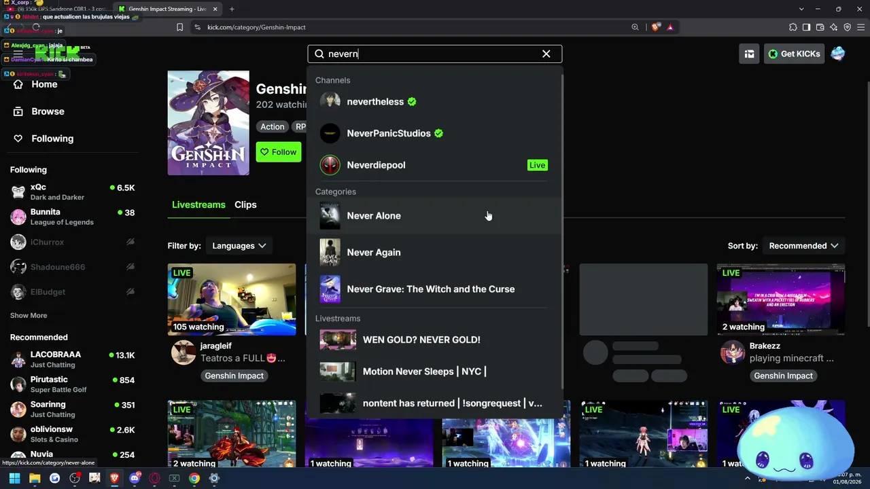870x489 pixels.
Task: Open Brakezz's channel avatar
Action: (733, 352)
